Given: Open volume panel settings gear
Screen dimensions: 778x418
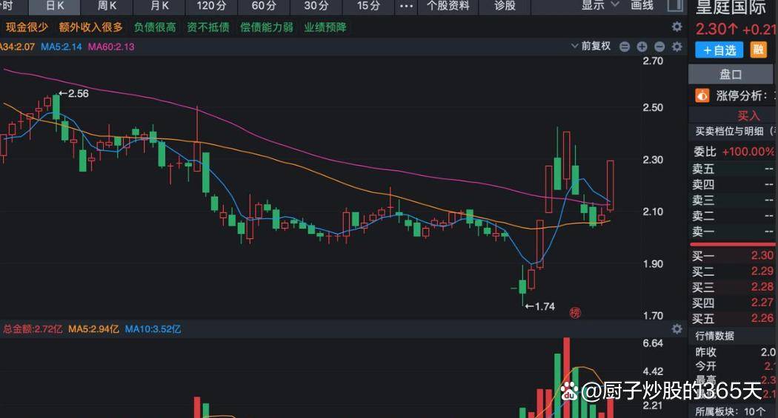Looking at the screenshot, I should click(x=676, y=328).
